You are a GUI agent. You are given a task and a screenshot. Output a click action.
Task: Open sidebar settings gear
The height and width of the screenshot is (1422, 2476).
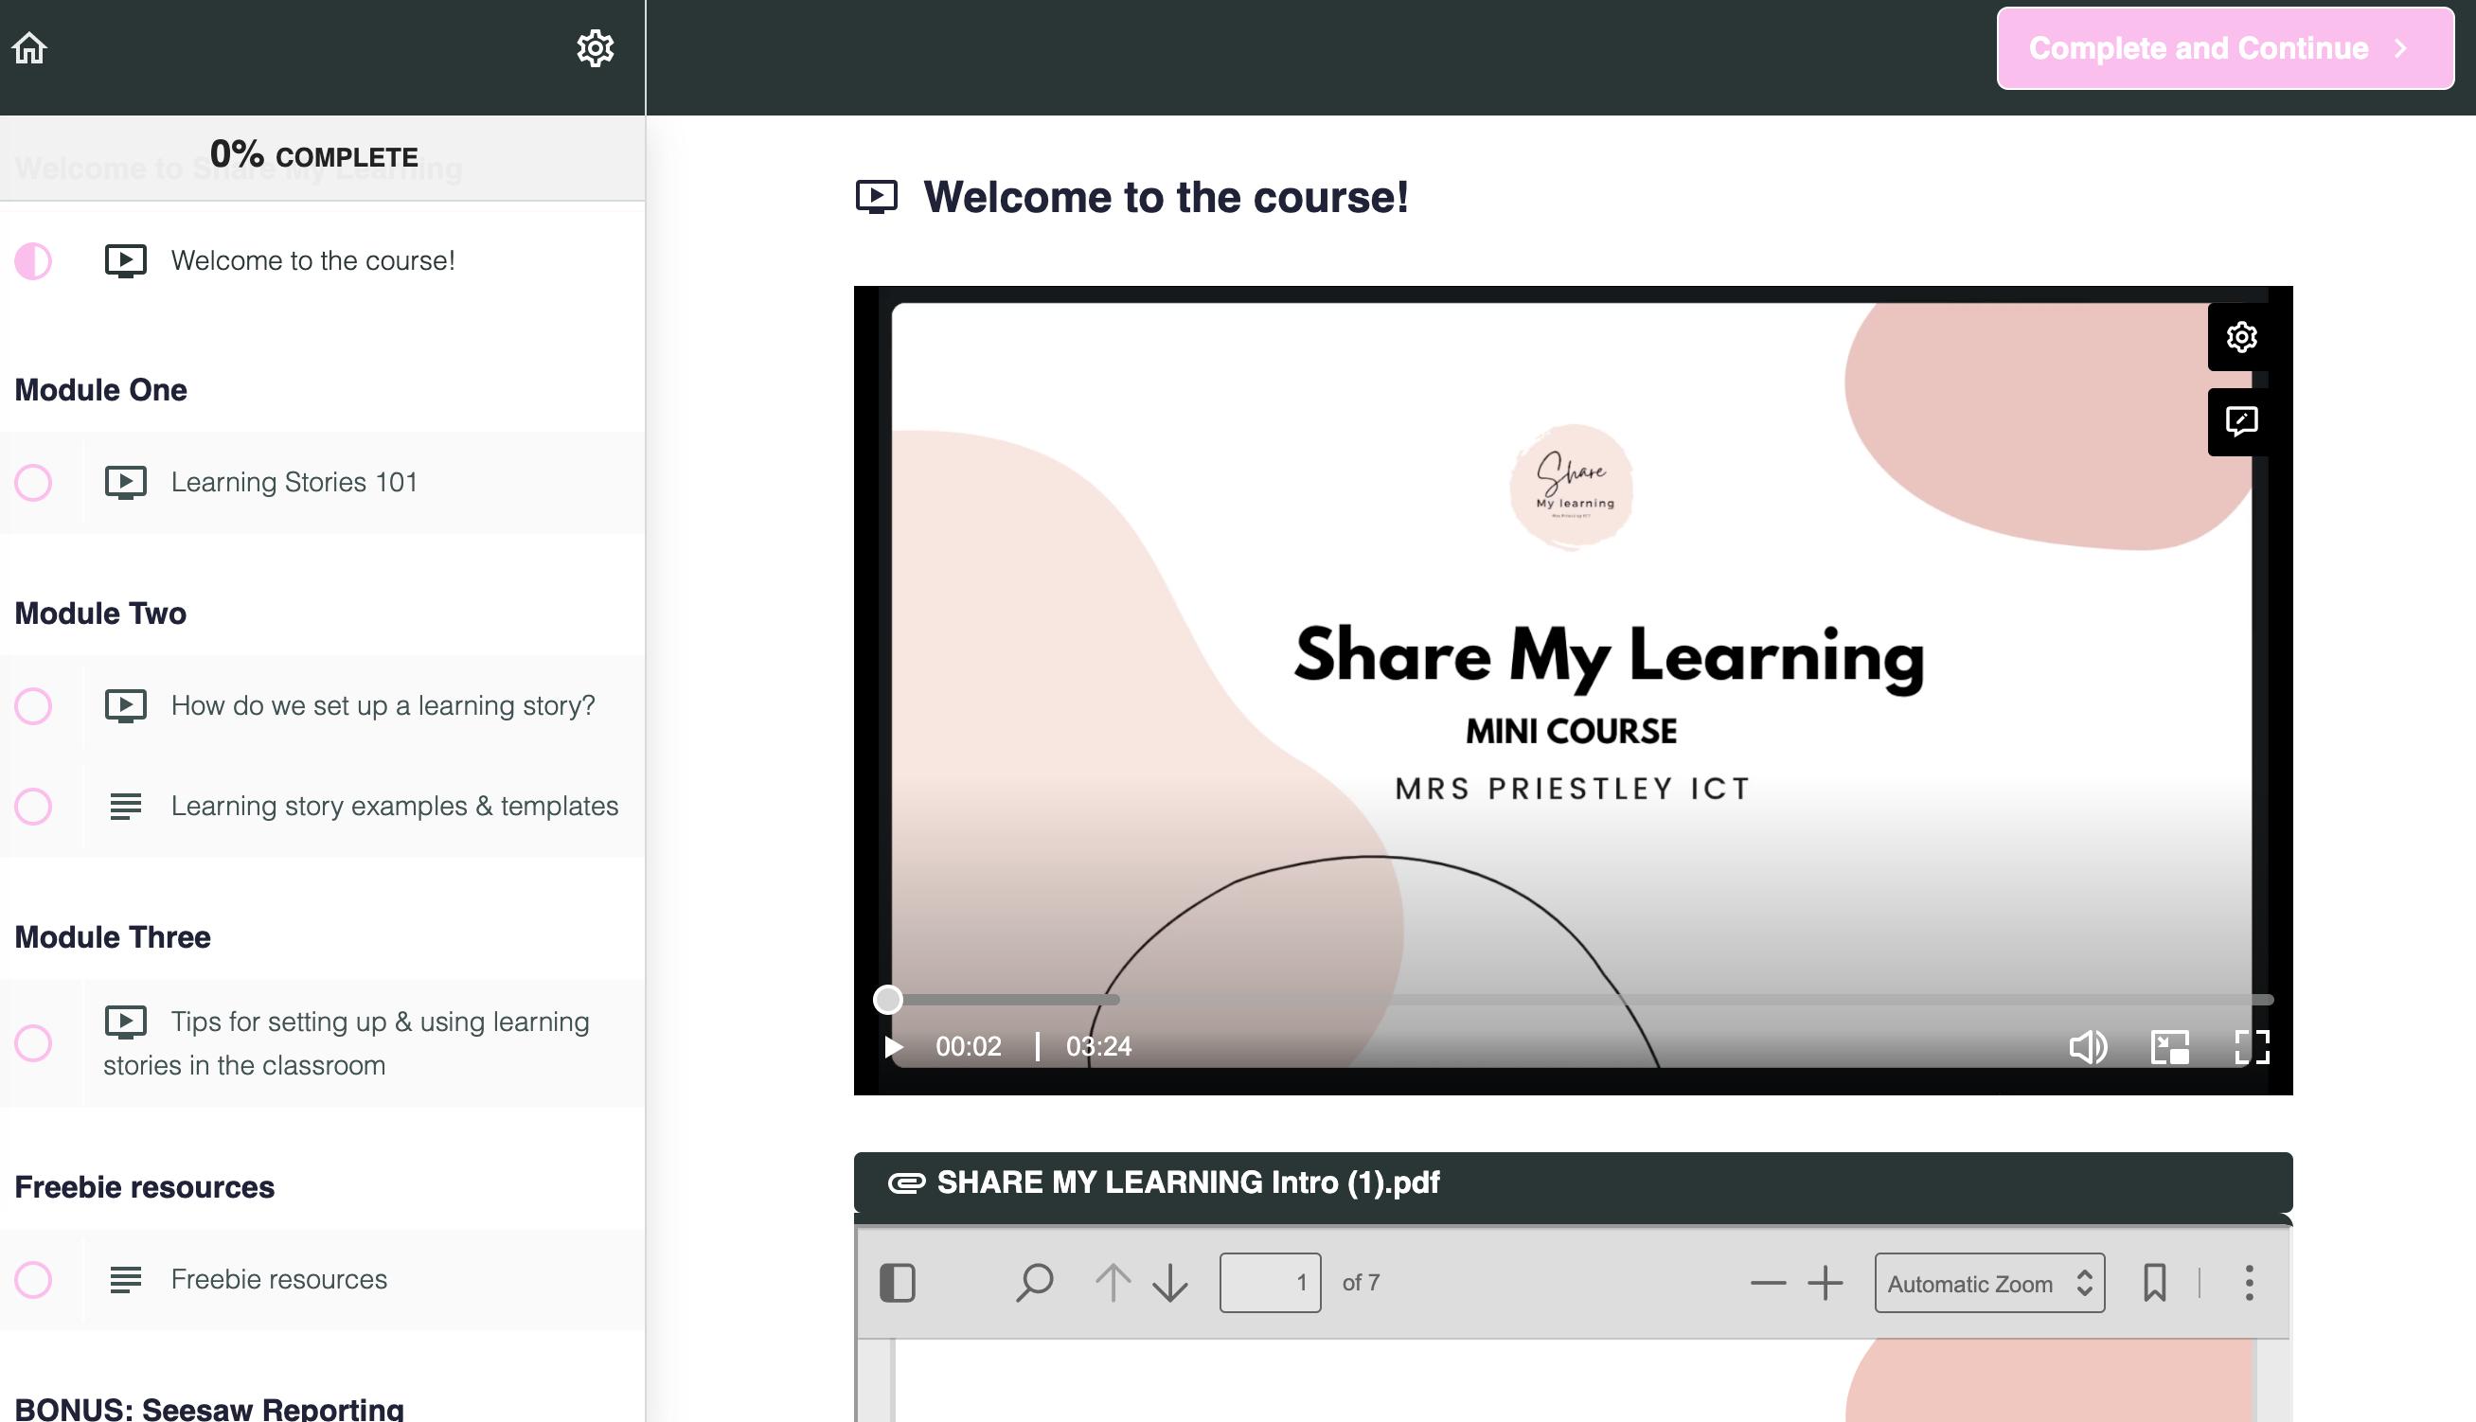[595, 47]
